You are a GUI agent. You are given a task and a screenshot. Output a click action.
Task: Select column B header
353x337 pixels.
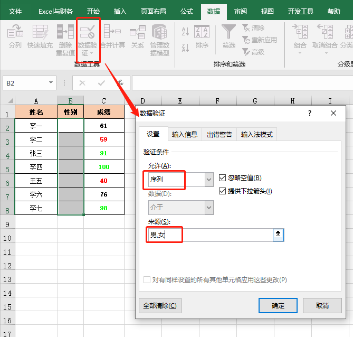click(71, 100)
